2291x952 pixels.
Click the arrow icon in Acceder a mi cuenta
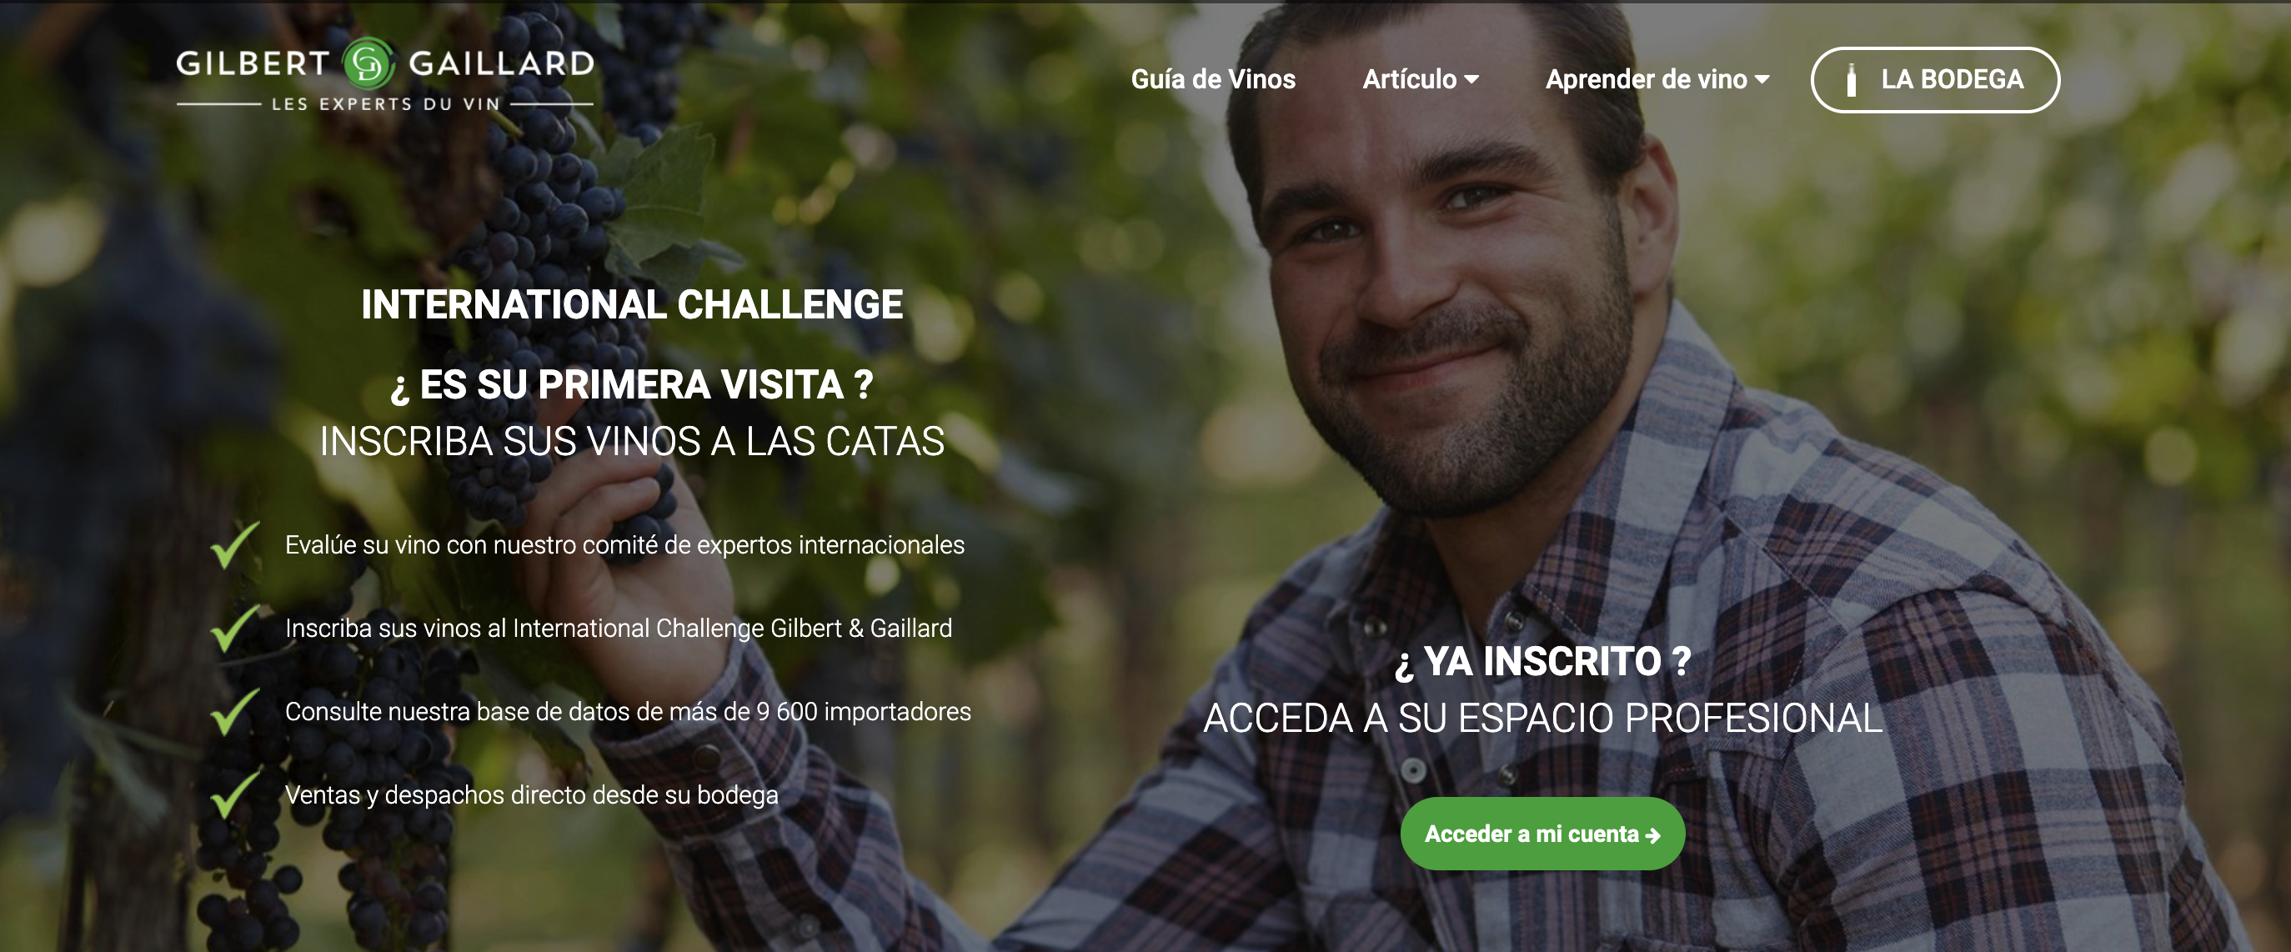pyautogui.click(x=1653, y=835)
